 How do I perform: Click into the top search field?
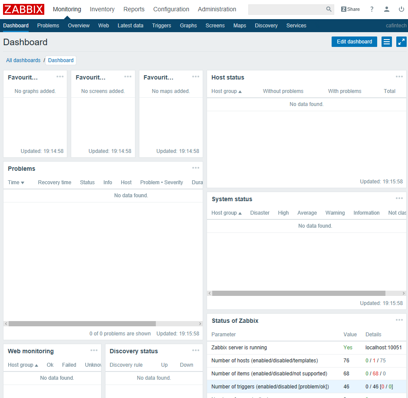pyautogui.click(x=286, y=9)
